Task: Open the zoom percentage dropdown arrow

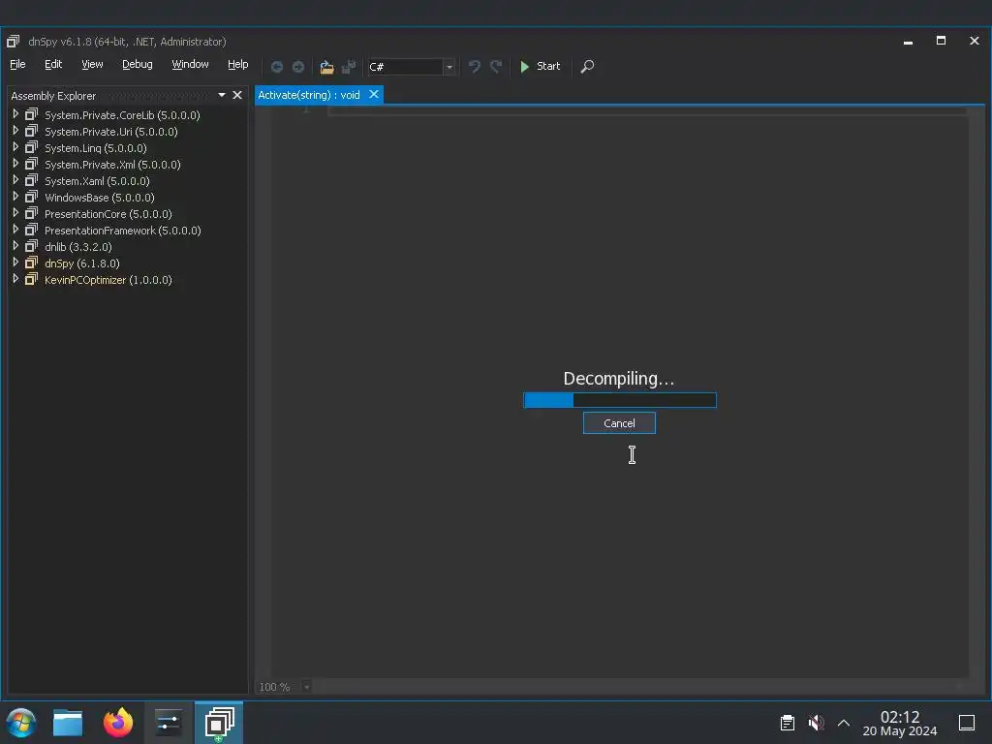Action: (306, 687)
